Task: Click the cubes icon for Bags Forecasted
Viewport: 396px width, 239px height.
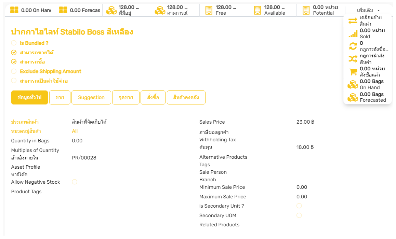Action: pos(353,97)
